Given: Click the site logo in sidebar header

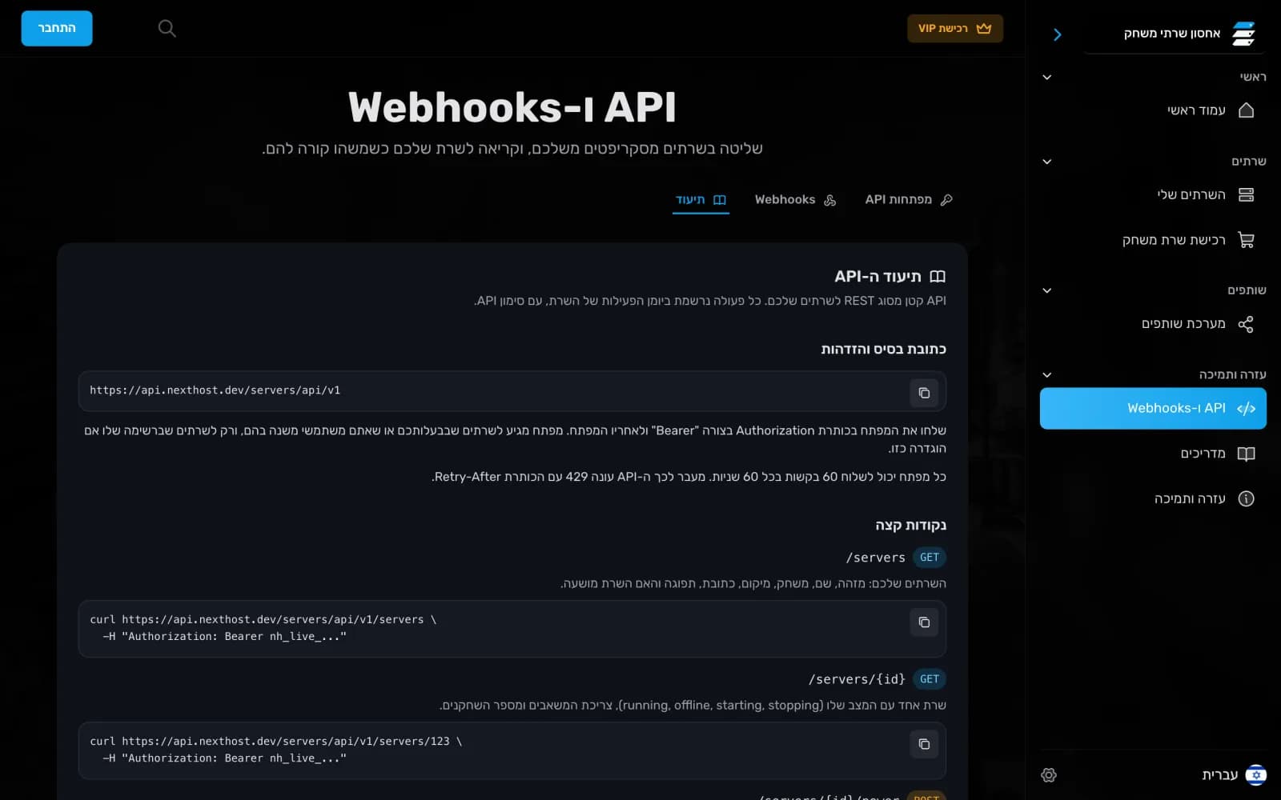Looking at the screenshot, I should coord(1243,34).
